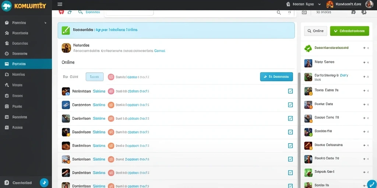Click the blue round button at sidebar bottom

click(x=44, y=182)
